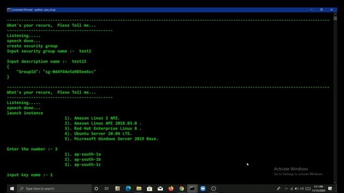Screen dimensions: 344x193
Task: Launch Google Chrome from the taskbar
Action: [182, 188]
